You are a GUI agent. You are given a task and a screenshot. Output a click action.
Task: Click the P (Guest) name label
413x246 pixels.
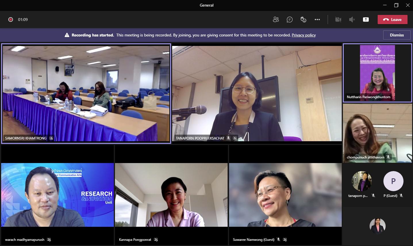click(390, 195)
